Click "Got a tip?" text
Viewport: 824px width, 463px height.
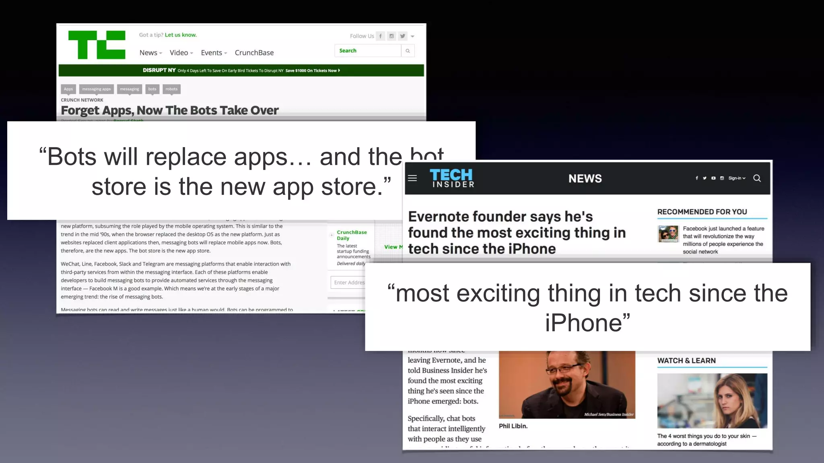click(151, 35)
